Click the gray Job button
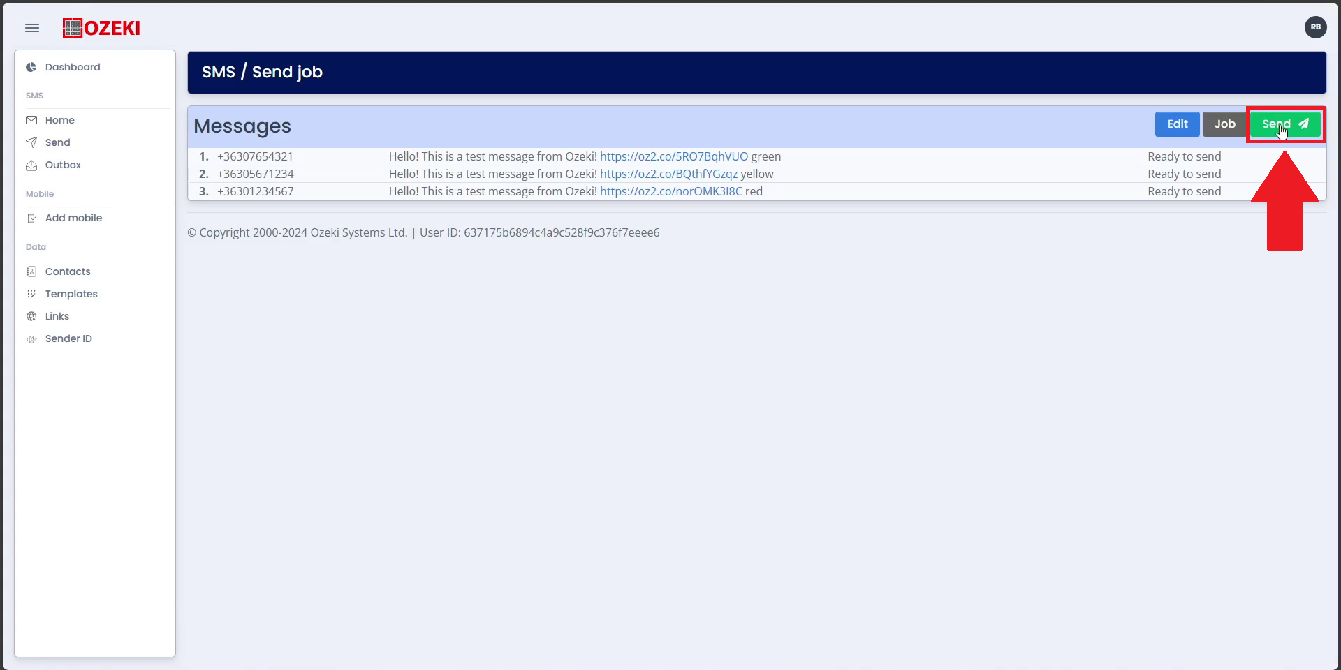The width and height of the screenshot is (1341, 670). tap(1224, 124)
